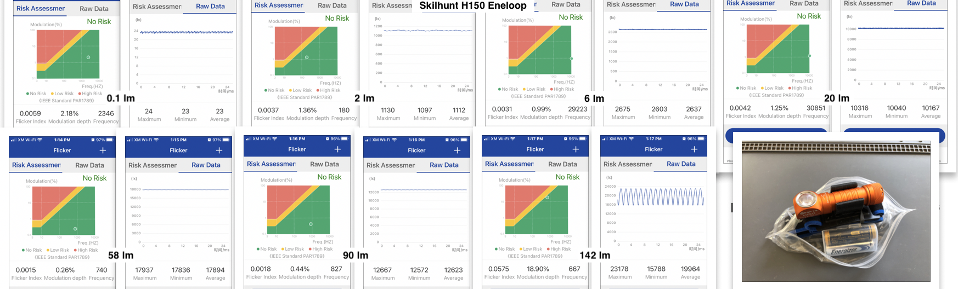Open Risk Assessment tab in the 0.0059 flicker index panel
The image size is (958, 289).
[41, 8]
